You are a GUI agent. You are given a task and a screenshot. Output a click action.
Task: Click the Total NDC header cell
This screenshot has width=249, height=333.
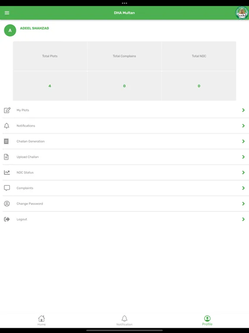point(199,56)
